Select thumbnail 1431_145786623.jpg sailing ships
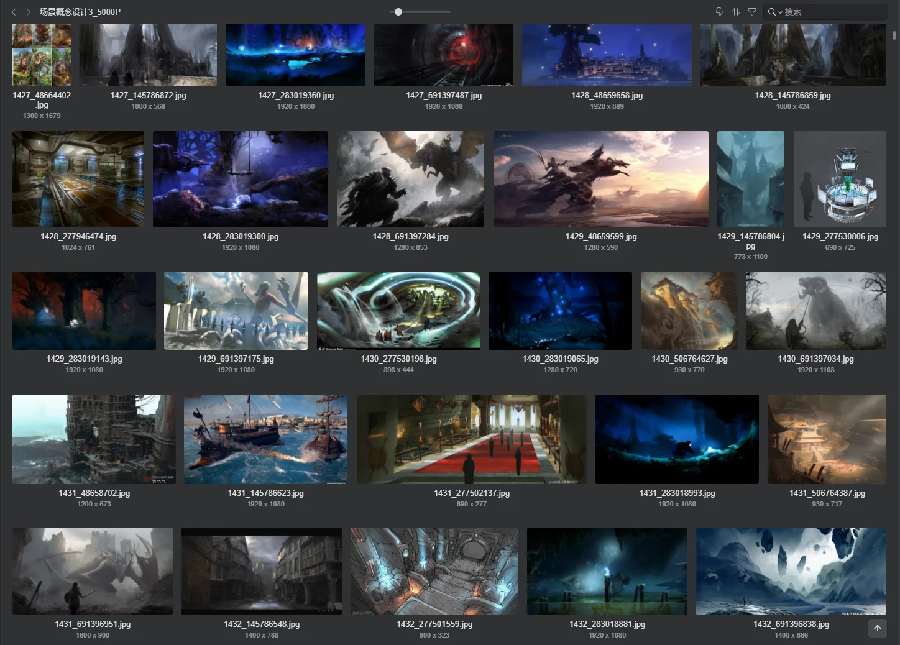The image size is (900, 645). pyautogui.click(x=265, y=439)
